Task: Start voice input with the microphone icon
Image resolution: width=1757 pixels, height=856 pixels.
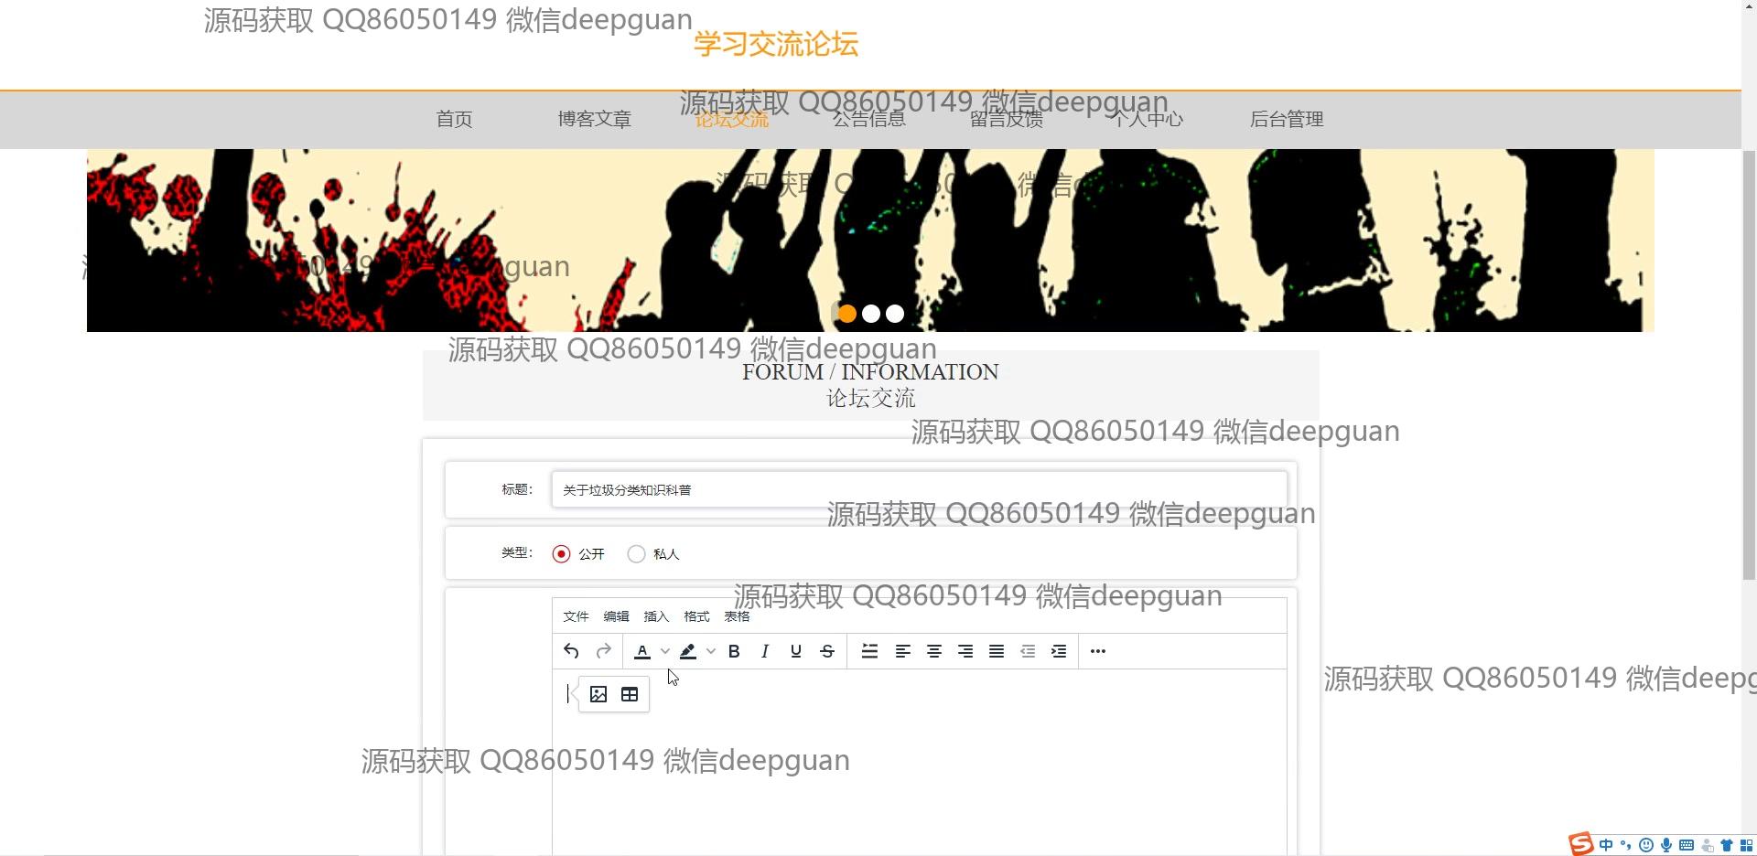Action: click(x=1666, y=845)
